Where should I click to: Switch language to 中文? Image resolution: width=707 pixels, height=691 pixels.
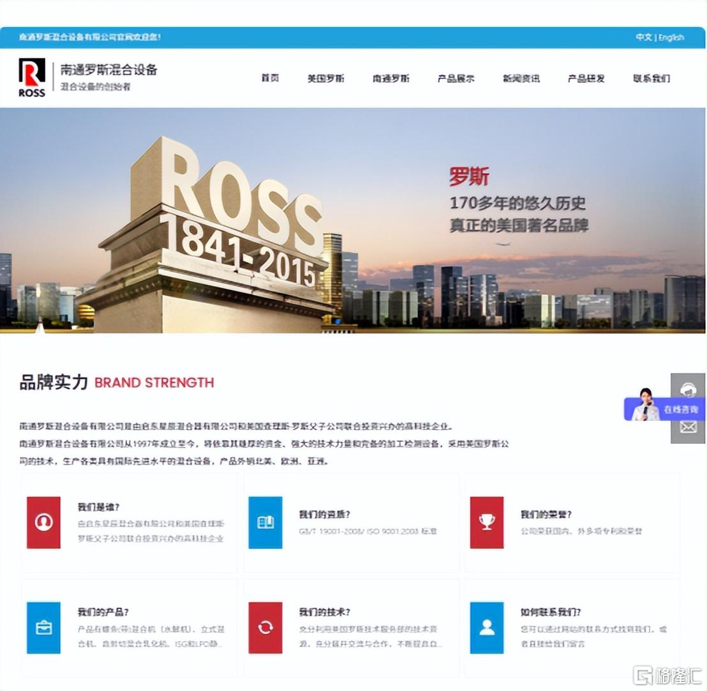click(644, 37)
